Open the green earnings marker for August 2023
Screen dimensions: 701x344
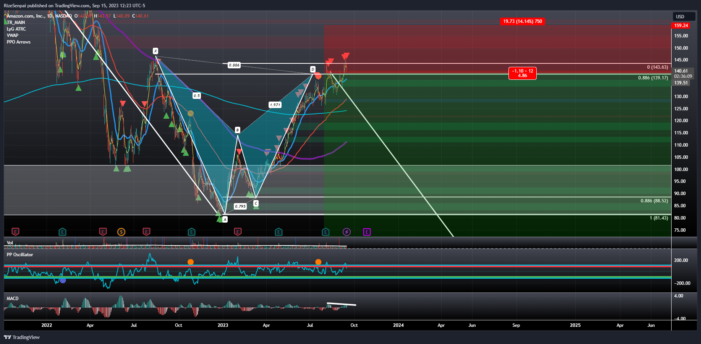click(x=325, y=232)
